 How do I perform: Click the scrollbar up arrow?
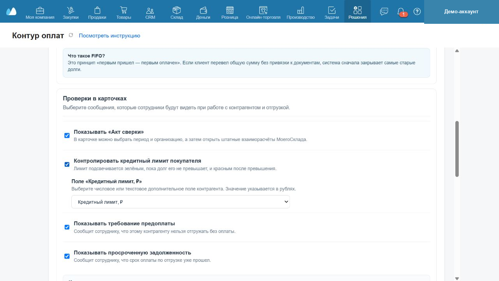click(x=457, y=51)
